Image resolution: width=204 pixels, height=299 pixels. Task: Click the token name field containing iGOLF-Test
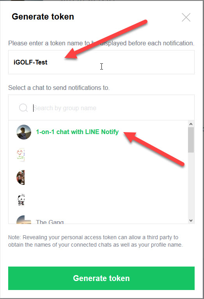tap(101, 62)
